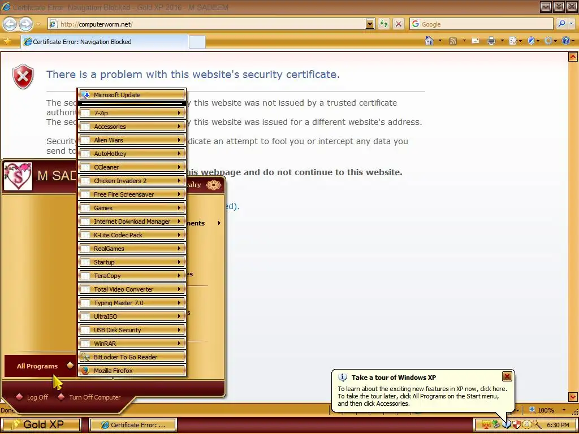The height and width of the screenshot is (434, 579).
Task: Click the network connection tray icon
Action: tap(496, 425)
